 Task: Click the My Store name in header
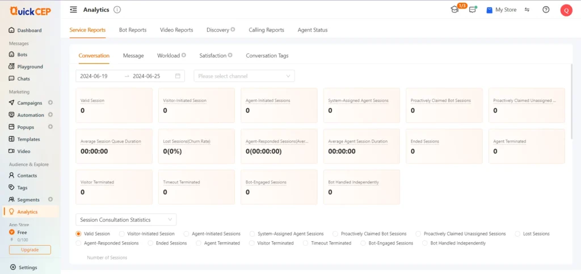point(506,10)
